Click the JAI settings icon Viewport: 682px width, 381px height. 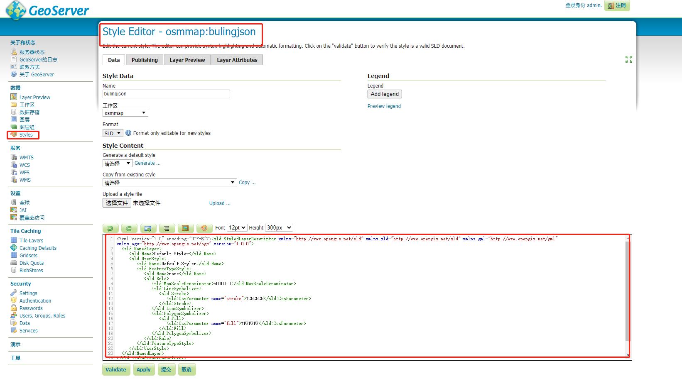tap(14, 210)
